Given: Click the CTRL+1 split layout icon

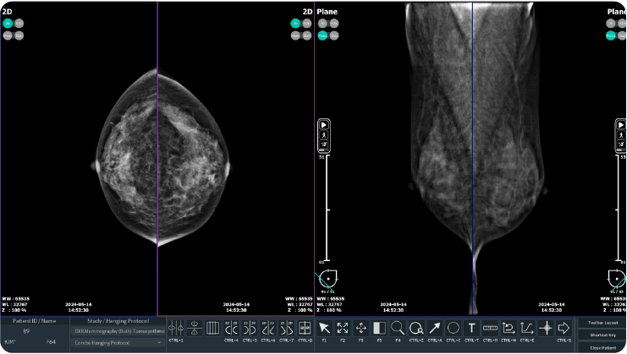Looking at the screenshot, I should [175, 328].
